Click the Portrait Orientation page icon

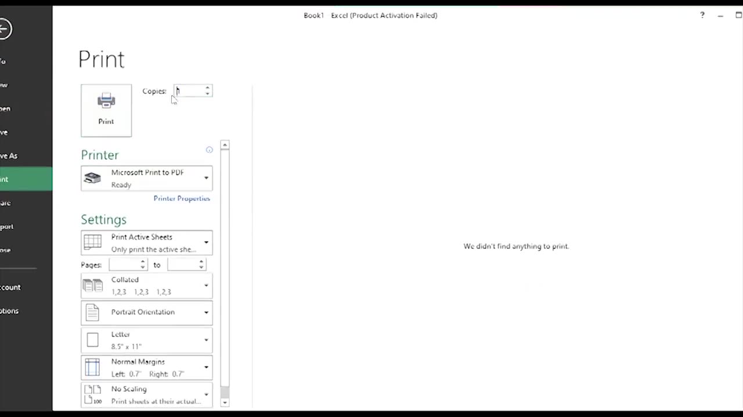coord(92,312)
